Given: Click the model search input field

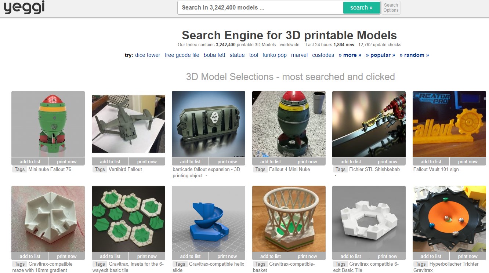Looking at the screenshot, I should point(260,7).
